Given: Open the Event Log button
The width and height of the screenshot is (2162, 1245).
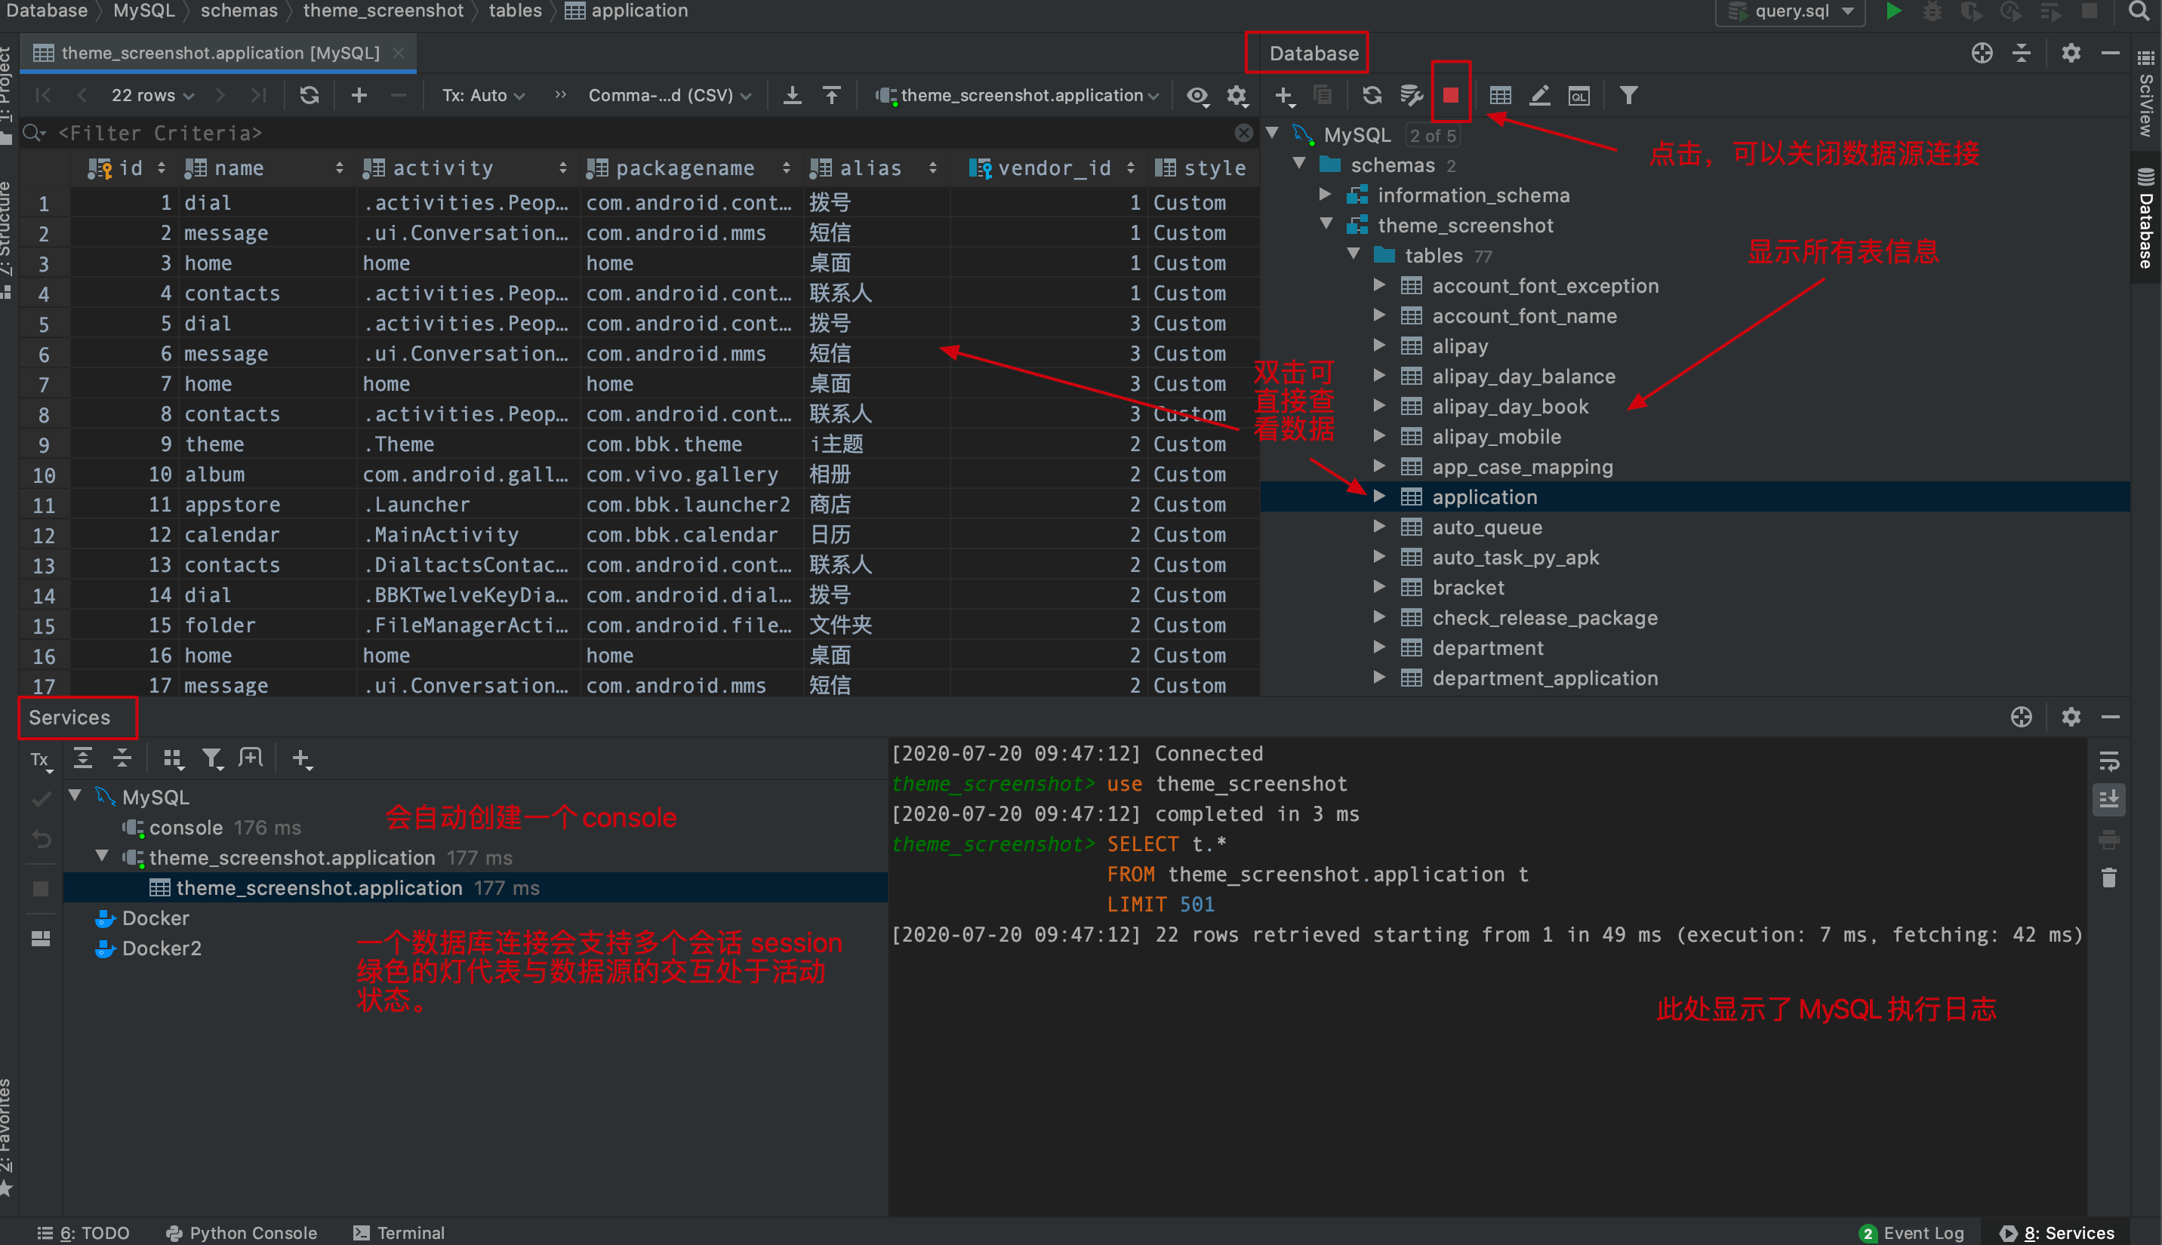Looking at the screenshot, I should (1912, 1232).
